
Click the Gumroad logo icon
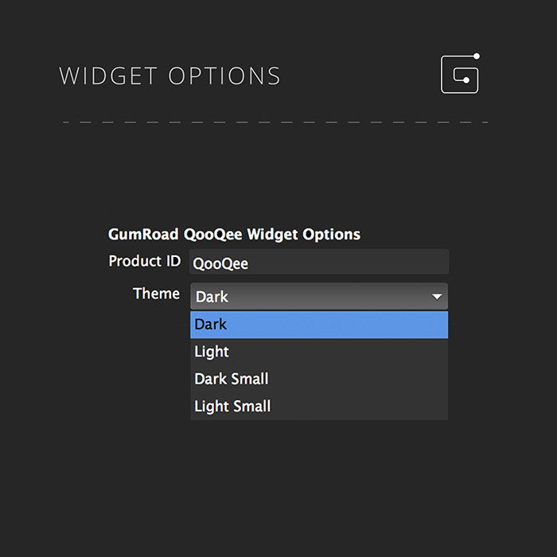coord(460,73)
